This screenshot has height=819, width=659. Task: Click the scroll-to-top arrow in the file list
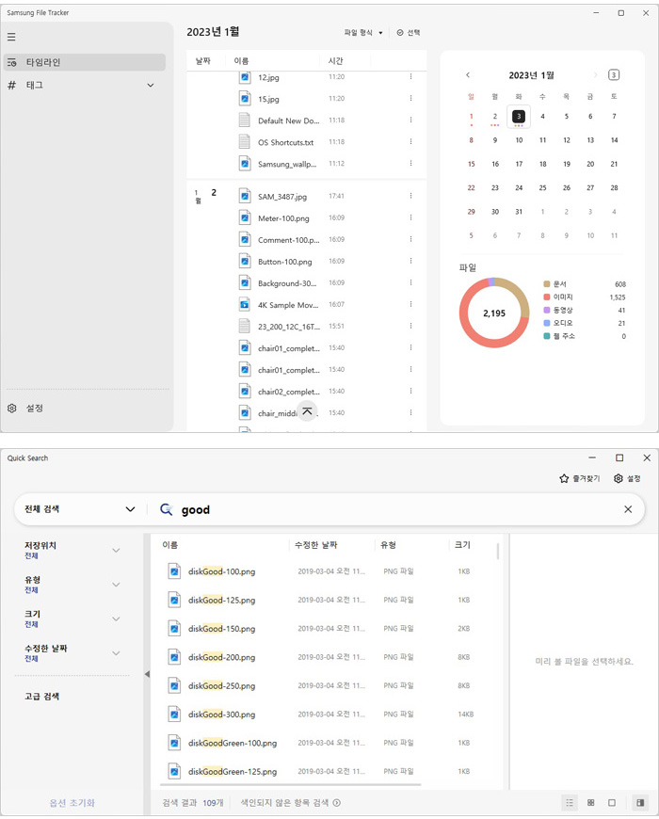pos(307,411)
